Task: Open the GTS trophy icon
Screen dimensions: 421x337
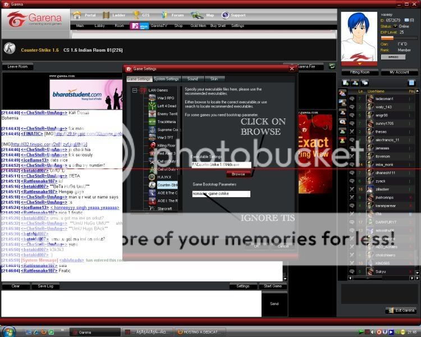Action: pyautogui.click(x=136, y=15)
